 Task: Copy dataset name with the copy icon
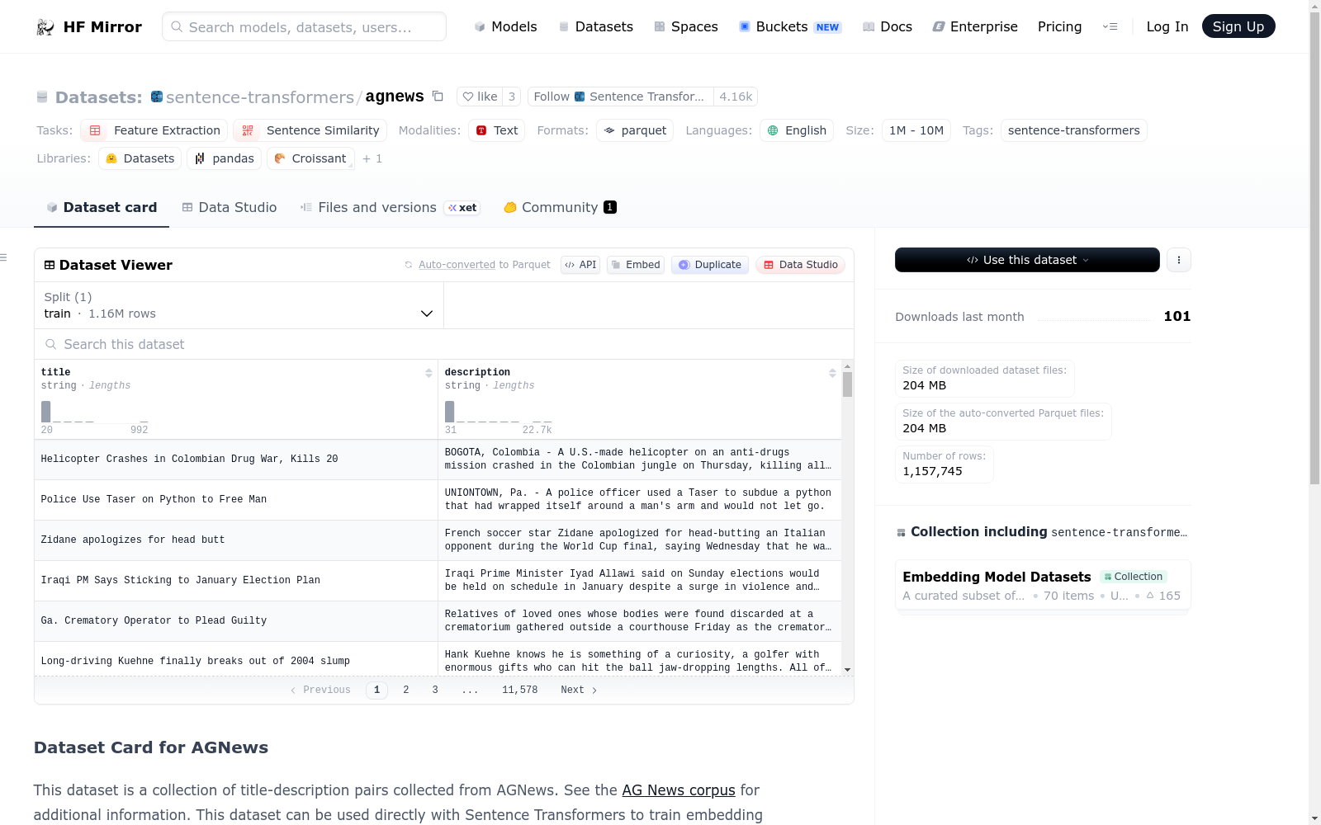coord(438,97)
